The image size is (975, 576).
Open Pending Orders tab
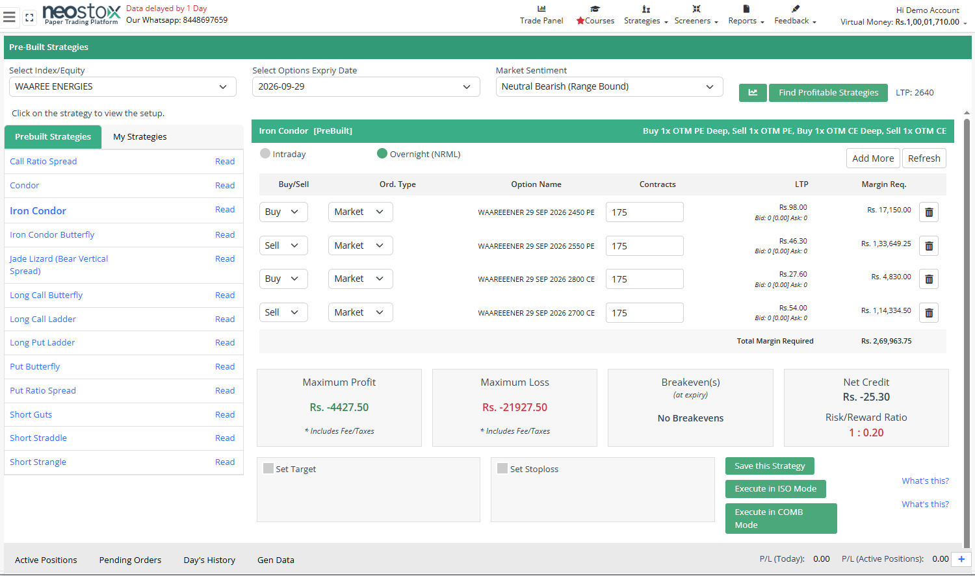130,560
